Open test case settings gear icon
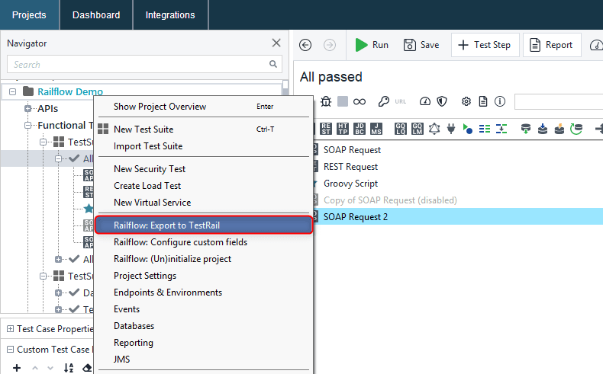 [x=466, y=101]
